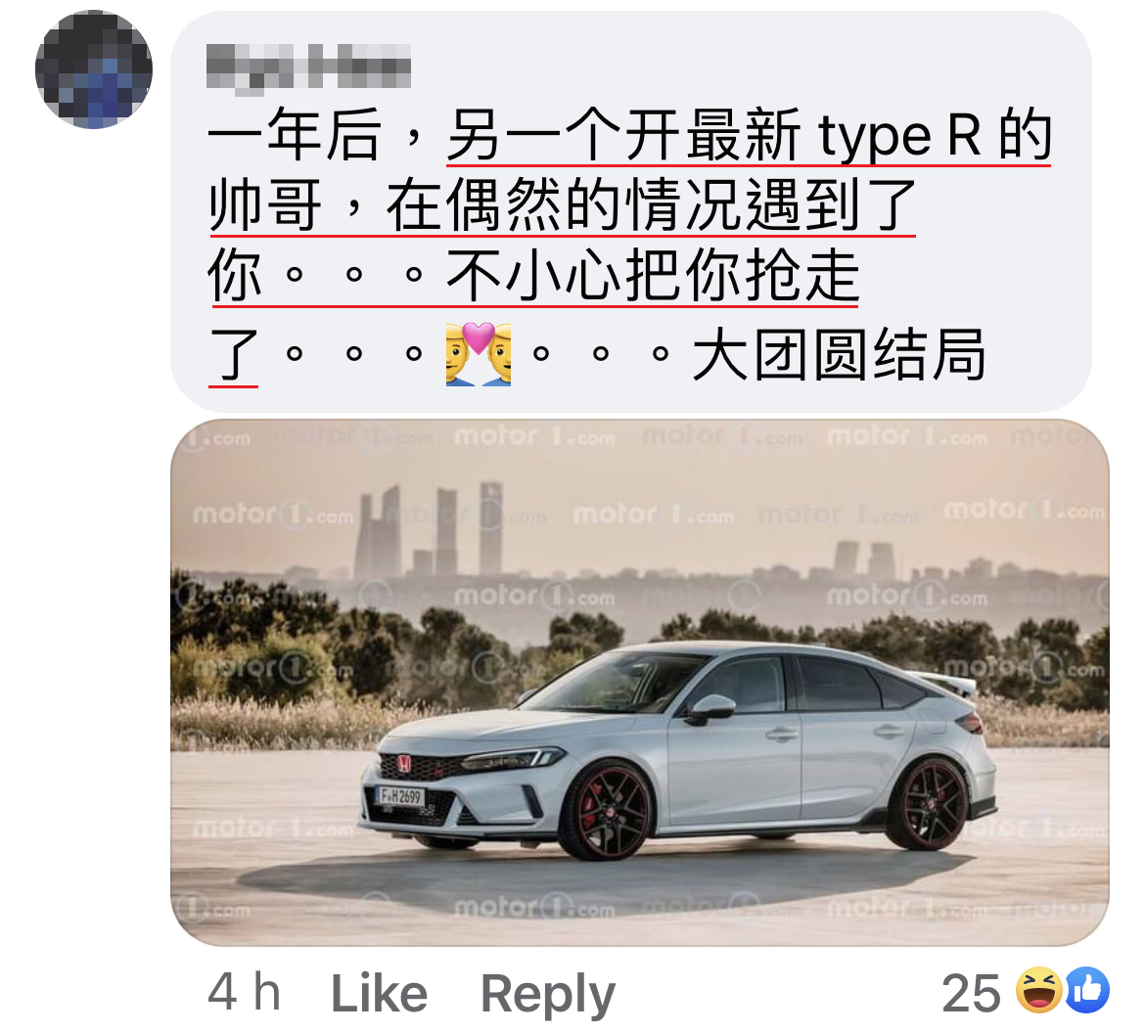This screenshot has width=1145, height=1032.
Task: Click the car's rear wheel
Action: click(x=928, y=804)
